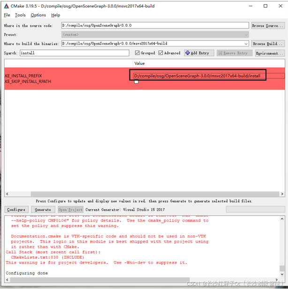Image resolution: width=288 pixels, height=289 pixels.
Task: Open the Environment button
Action: (270, 53)
